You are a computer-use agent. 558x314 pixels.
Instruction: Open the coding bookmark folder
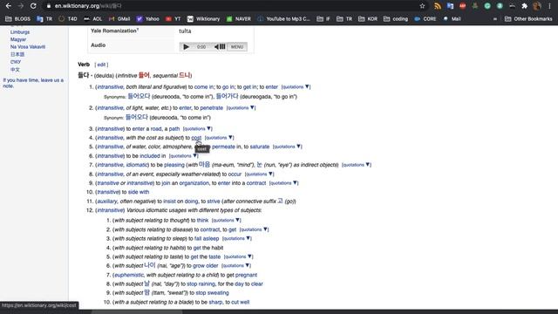click(396, 19)
